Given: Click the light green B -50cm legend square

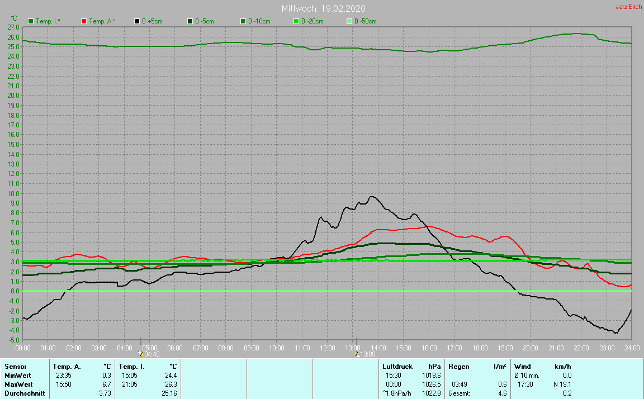Looking at the screenshot, I should pos(349,21).
